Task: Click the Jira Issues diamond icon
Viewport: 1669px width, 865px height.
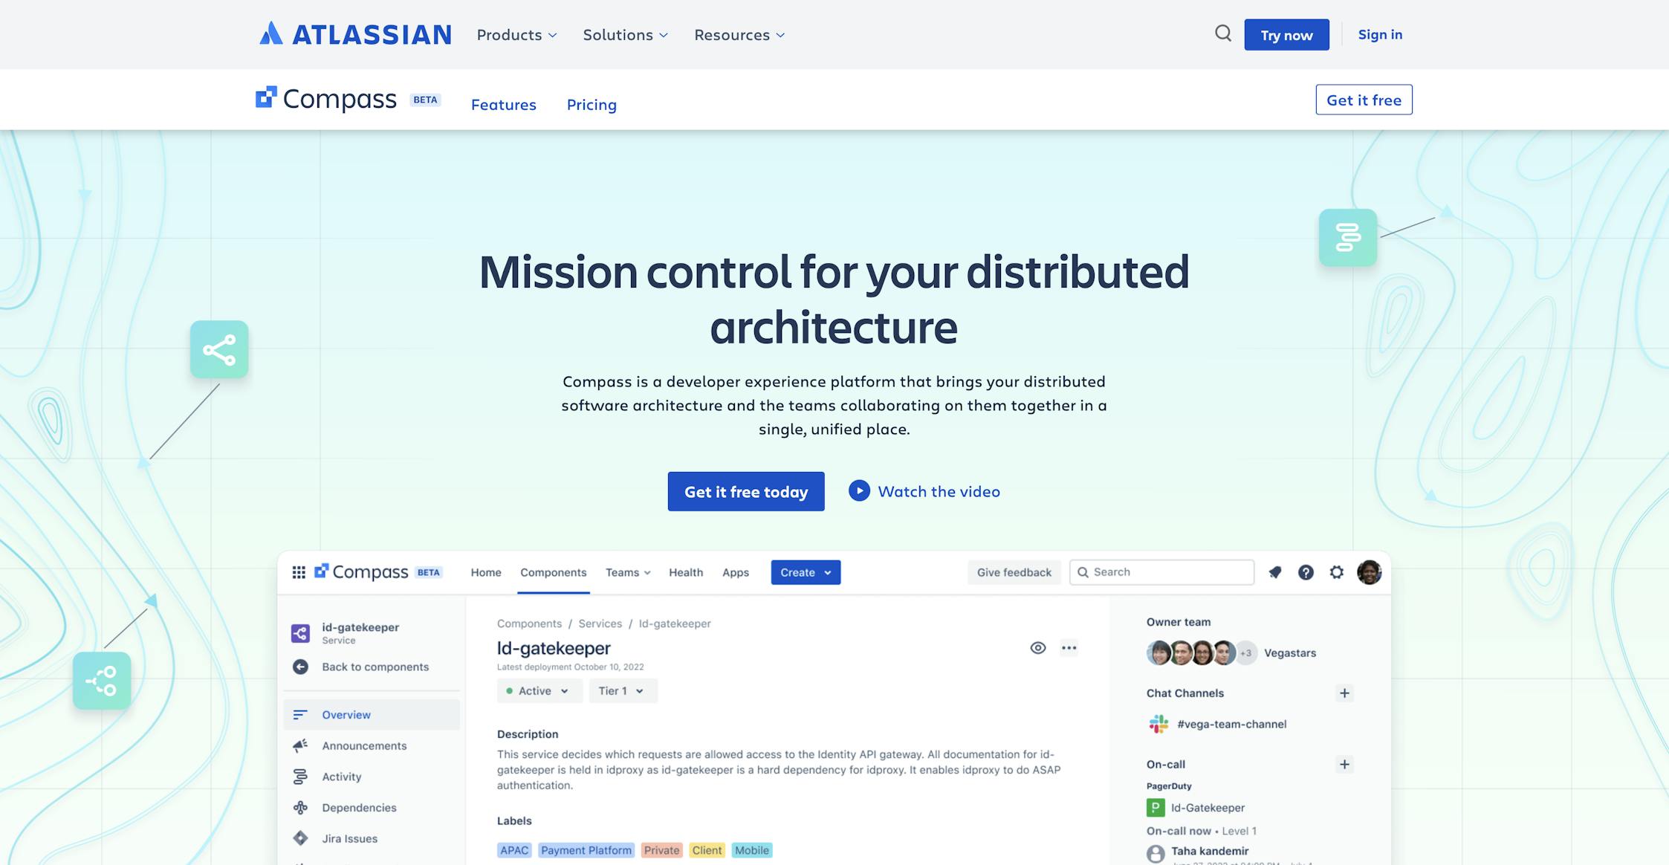Action: 300,838
